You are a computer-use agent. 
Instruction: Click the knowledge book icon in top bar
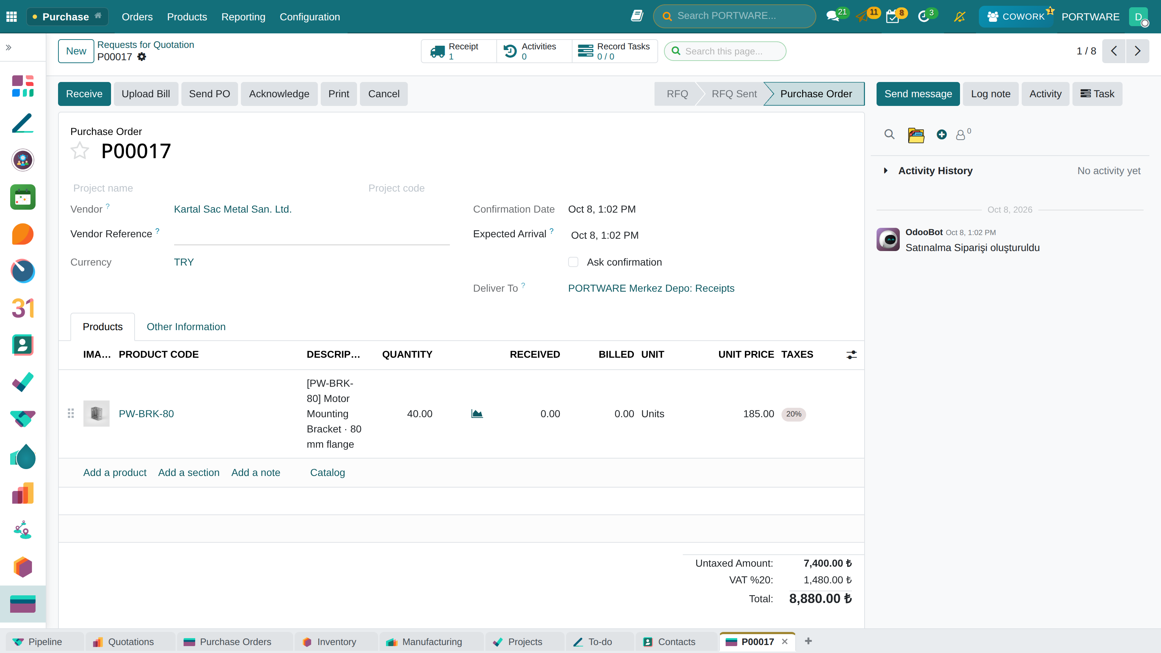[x=636, y=16]
